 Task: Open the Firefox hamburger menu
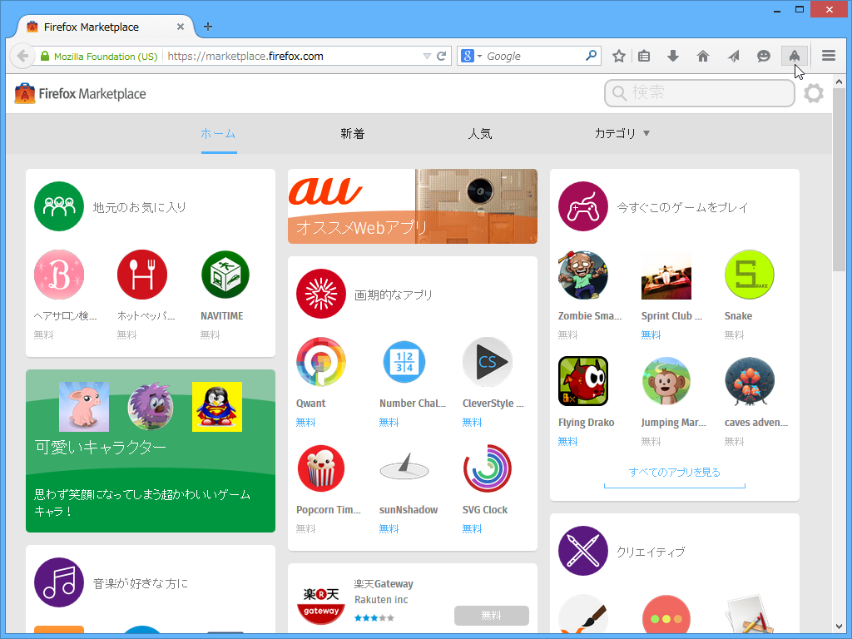(x=828, y=56)
